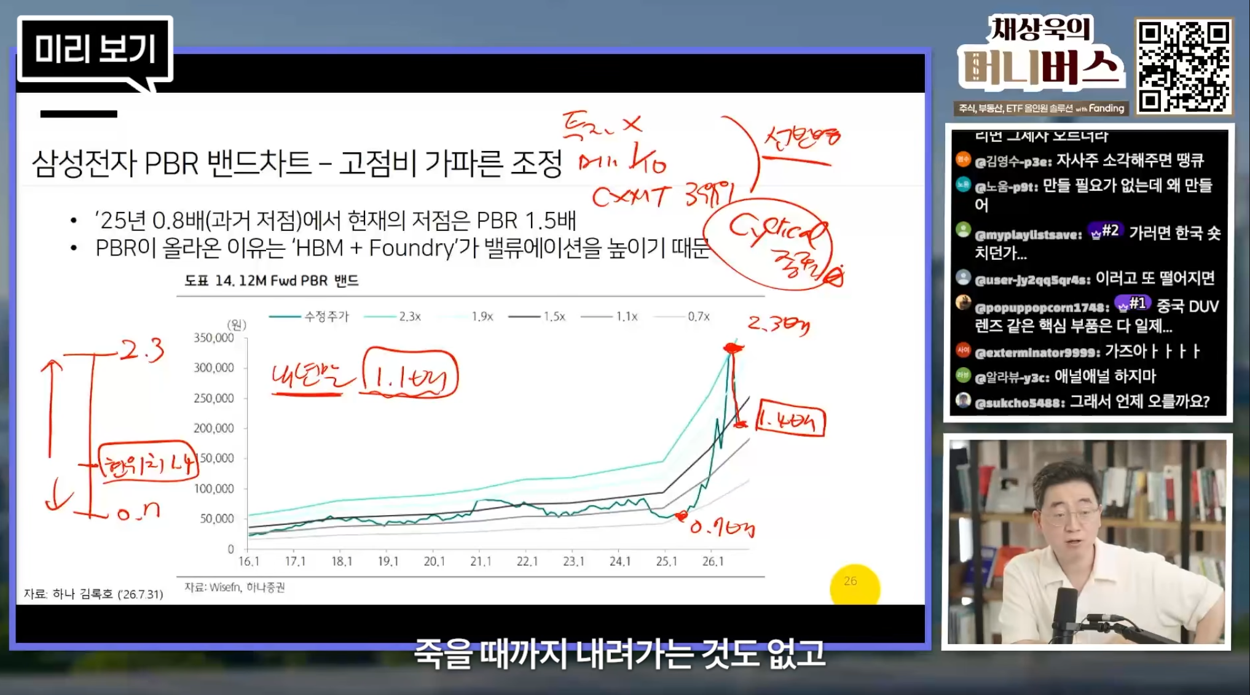Click the slide title '삼성전자 PBR 밴드차트'
Viewport: 1250px width, 695px height.
coord(171,163)
